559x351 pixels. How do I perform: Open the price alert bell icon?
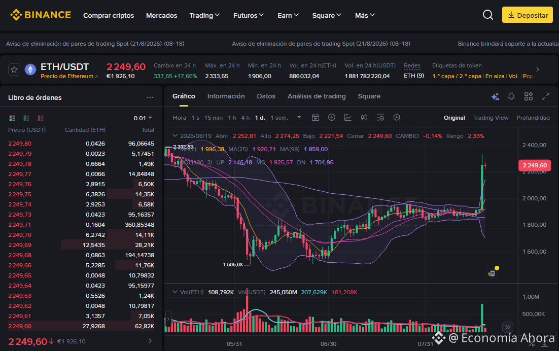pos(511,96)
